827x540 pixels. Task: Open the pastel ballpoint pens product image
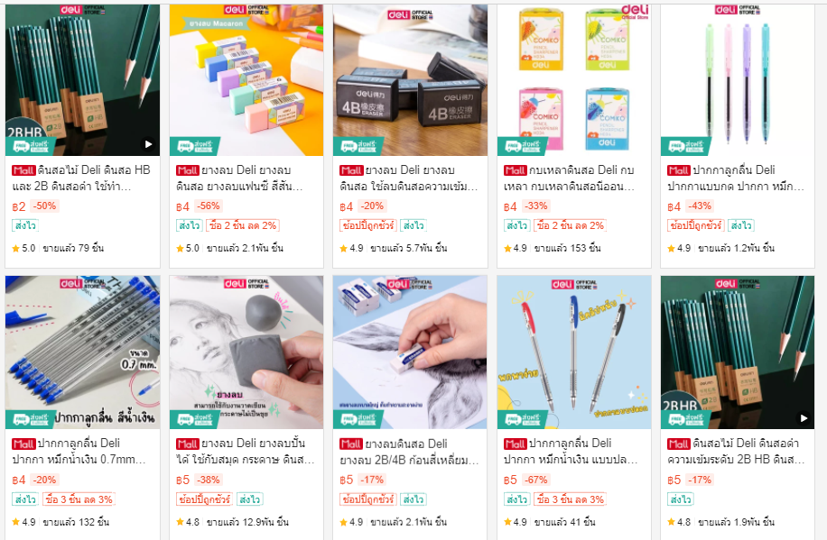(x=738, y=80)
